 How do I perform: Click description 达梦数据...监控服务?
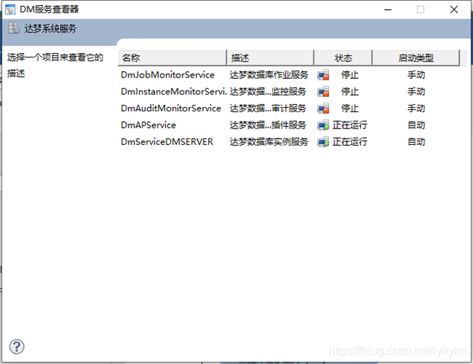coord(268,91)
